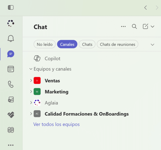Open the Marketing team name

[57, 92]
